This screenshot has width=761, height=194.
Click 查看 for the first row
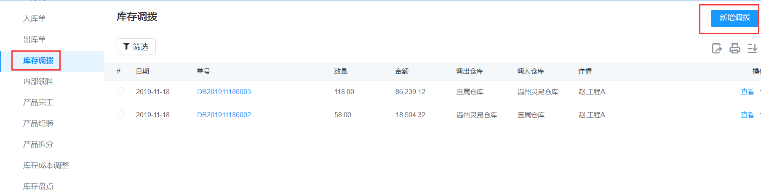[748, 92]
